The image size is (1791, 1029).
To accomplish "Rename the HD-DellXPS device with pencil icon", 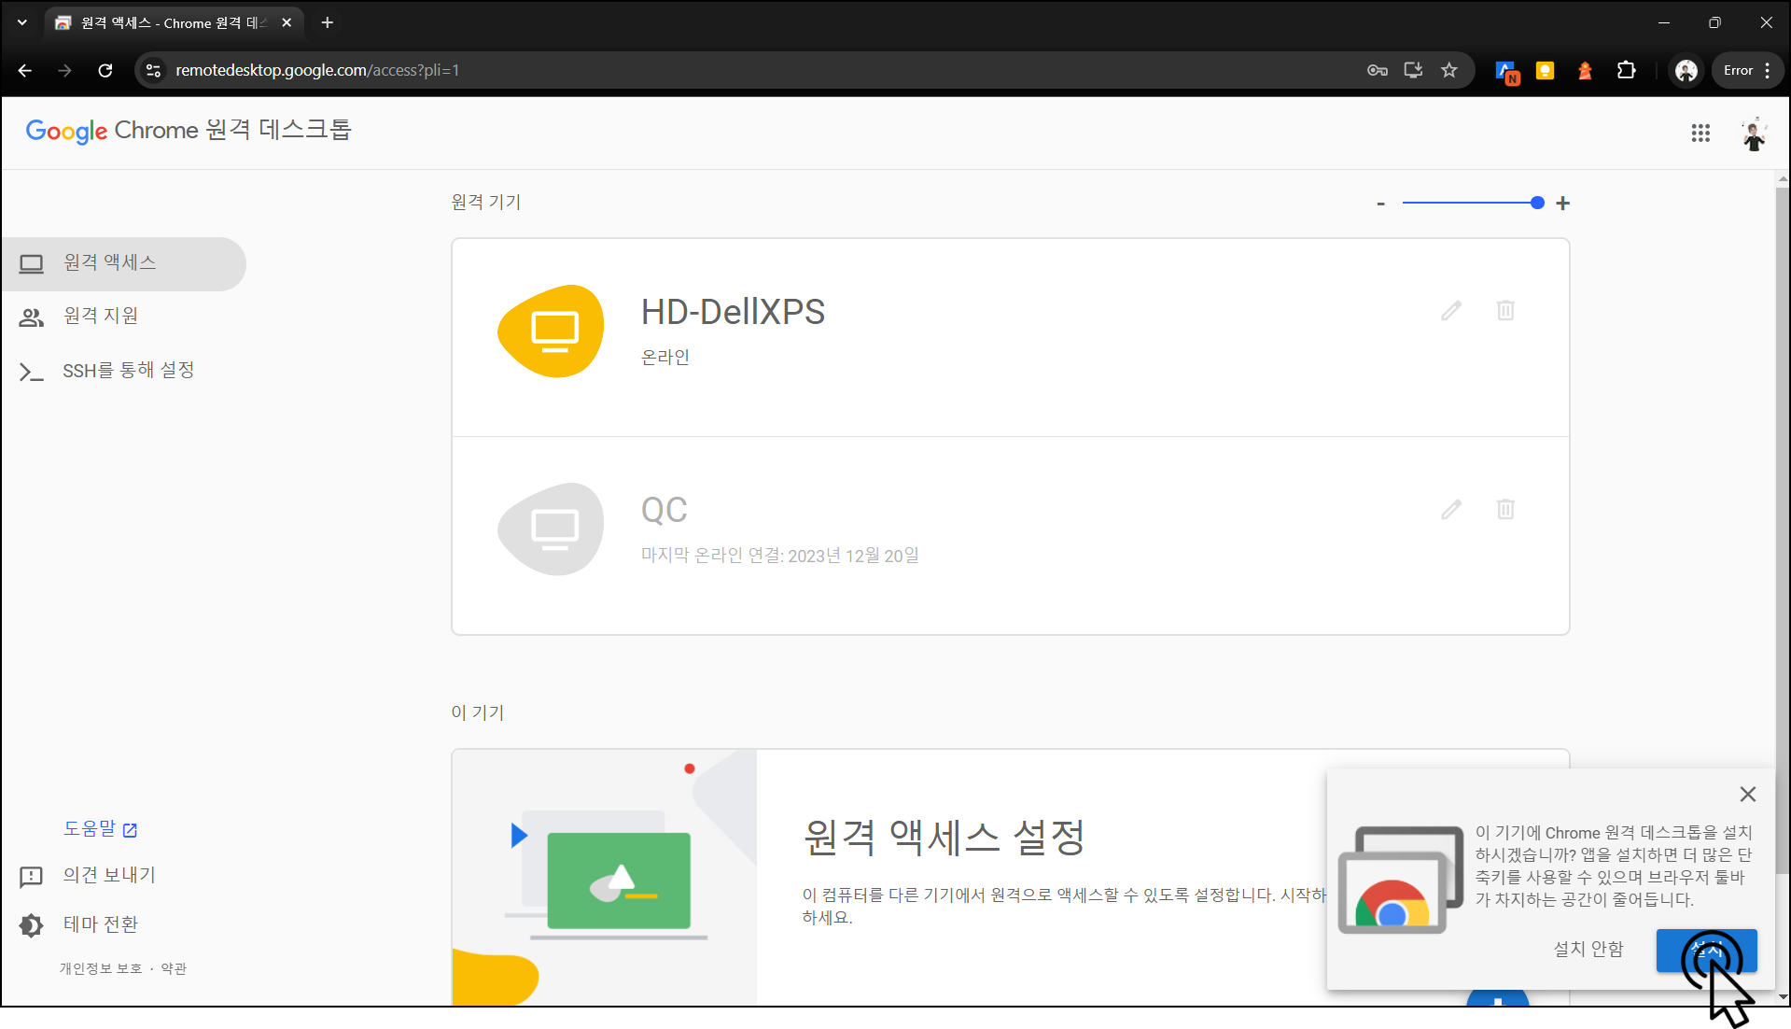I will (1451, 311).
